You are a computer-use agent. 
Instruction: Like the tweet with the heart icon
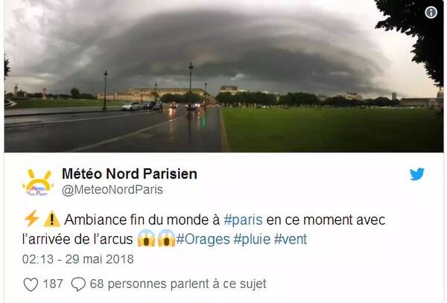pyautogui.click(x=31, y=284)
